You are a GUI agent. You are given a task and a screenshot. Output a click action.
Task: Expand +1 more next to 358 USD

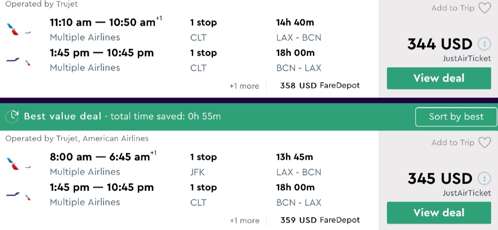click(x=244, y=86)
